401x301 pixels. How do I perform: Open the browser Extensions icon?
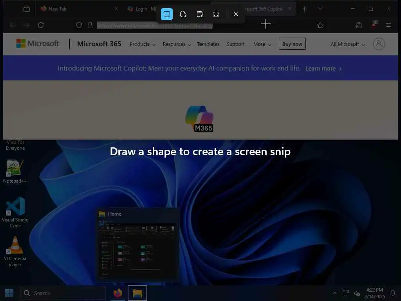pos(359,25)
